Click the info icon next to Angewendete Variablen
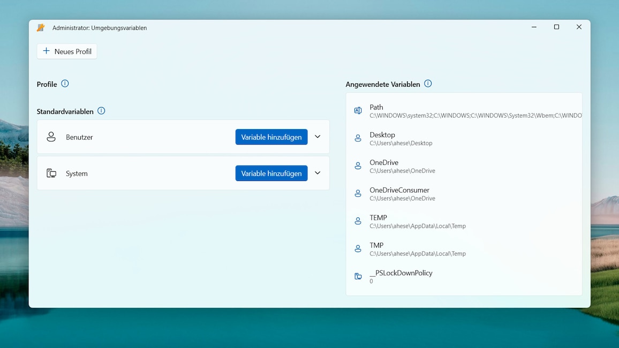This screenshot has height=348, width=619. (428, 84)
